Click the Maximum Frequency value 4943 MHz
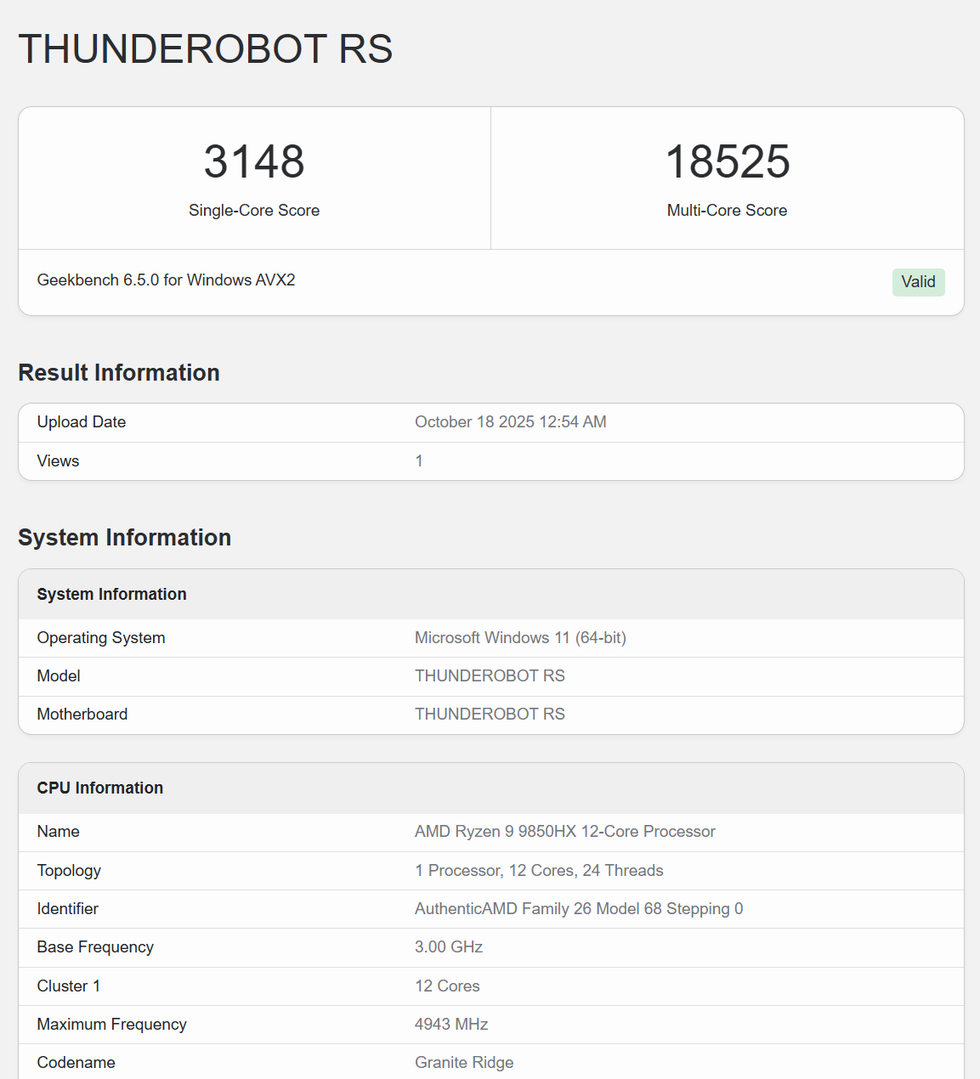This screenshot has height=1079, width=980. 451,1025
